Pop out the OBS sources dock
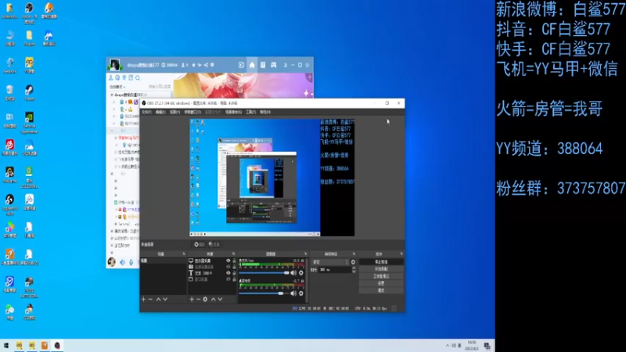Viewport: 626px width, 352px height. (x=233, y=253)
